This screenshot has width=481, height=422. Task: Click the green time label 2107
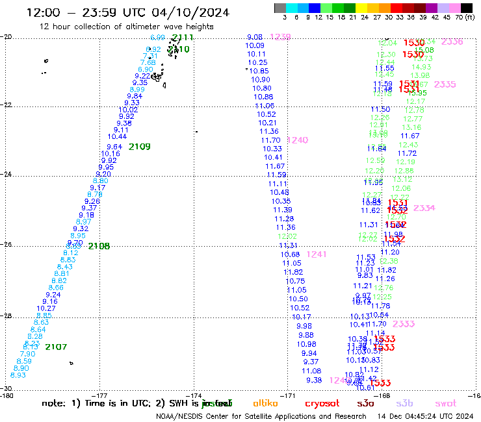[x=56, y=347]
